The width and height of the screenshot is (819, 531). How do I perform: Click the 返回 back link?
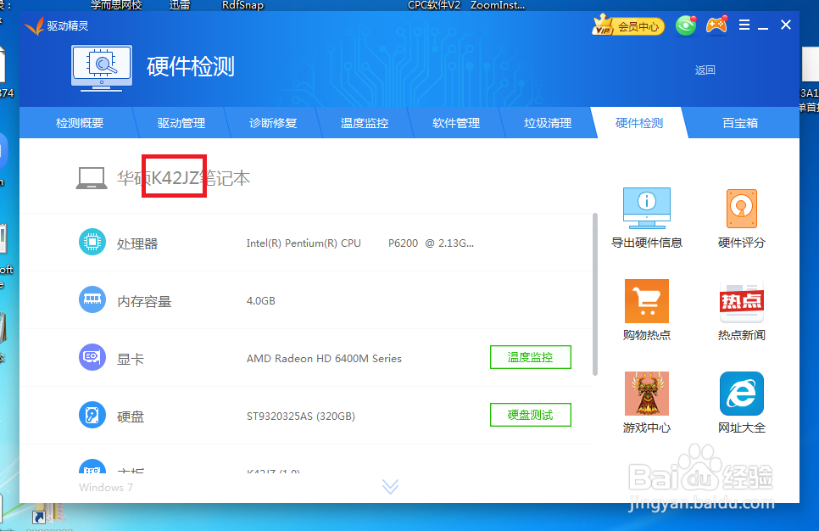[x=705, y=70]
